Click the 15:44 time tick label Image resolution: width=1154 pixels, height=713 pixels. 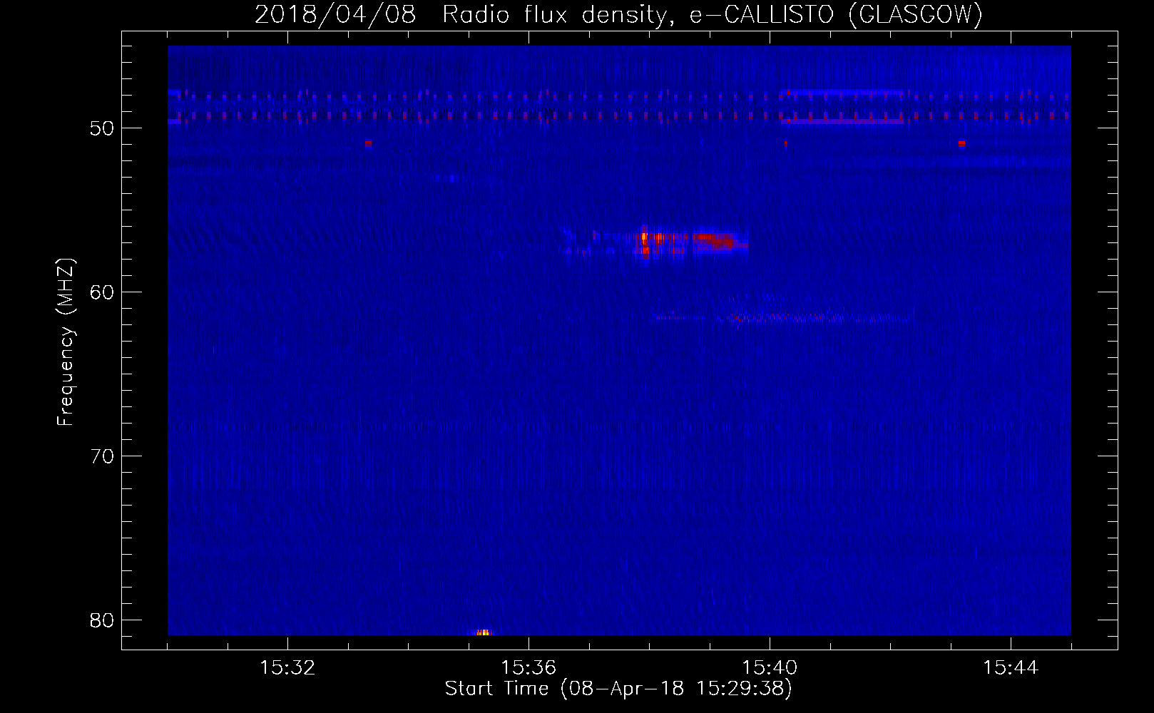click(x=1011, y=668)
